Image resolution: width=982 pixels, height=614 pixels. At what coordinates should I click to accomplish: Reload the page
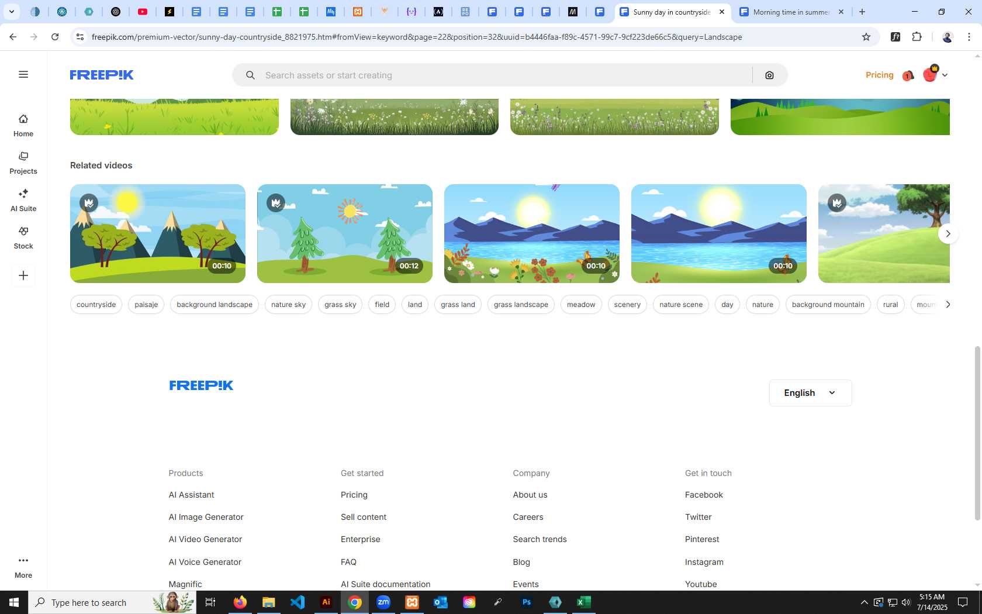tap(55, 37)
